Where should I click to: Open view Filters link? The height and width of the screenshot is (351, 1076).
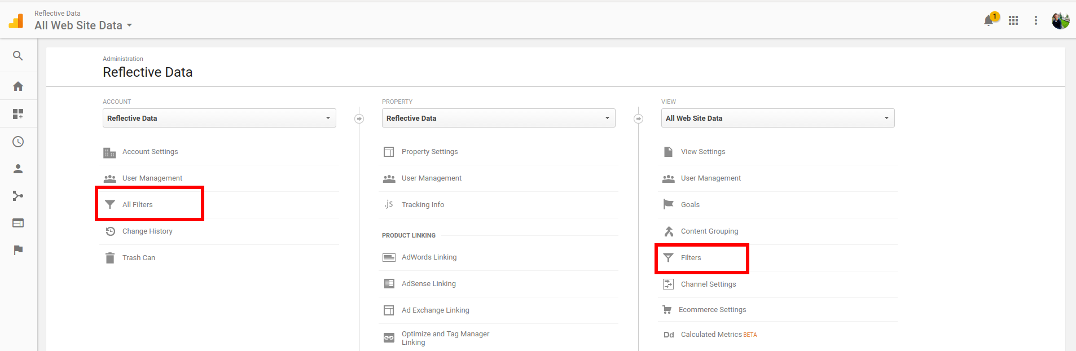point(691,258)
